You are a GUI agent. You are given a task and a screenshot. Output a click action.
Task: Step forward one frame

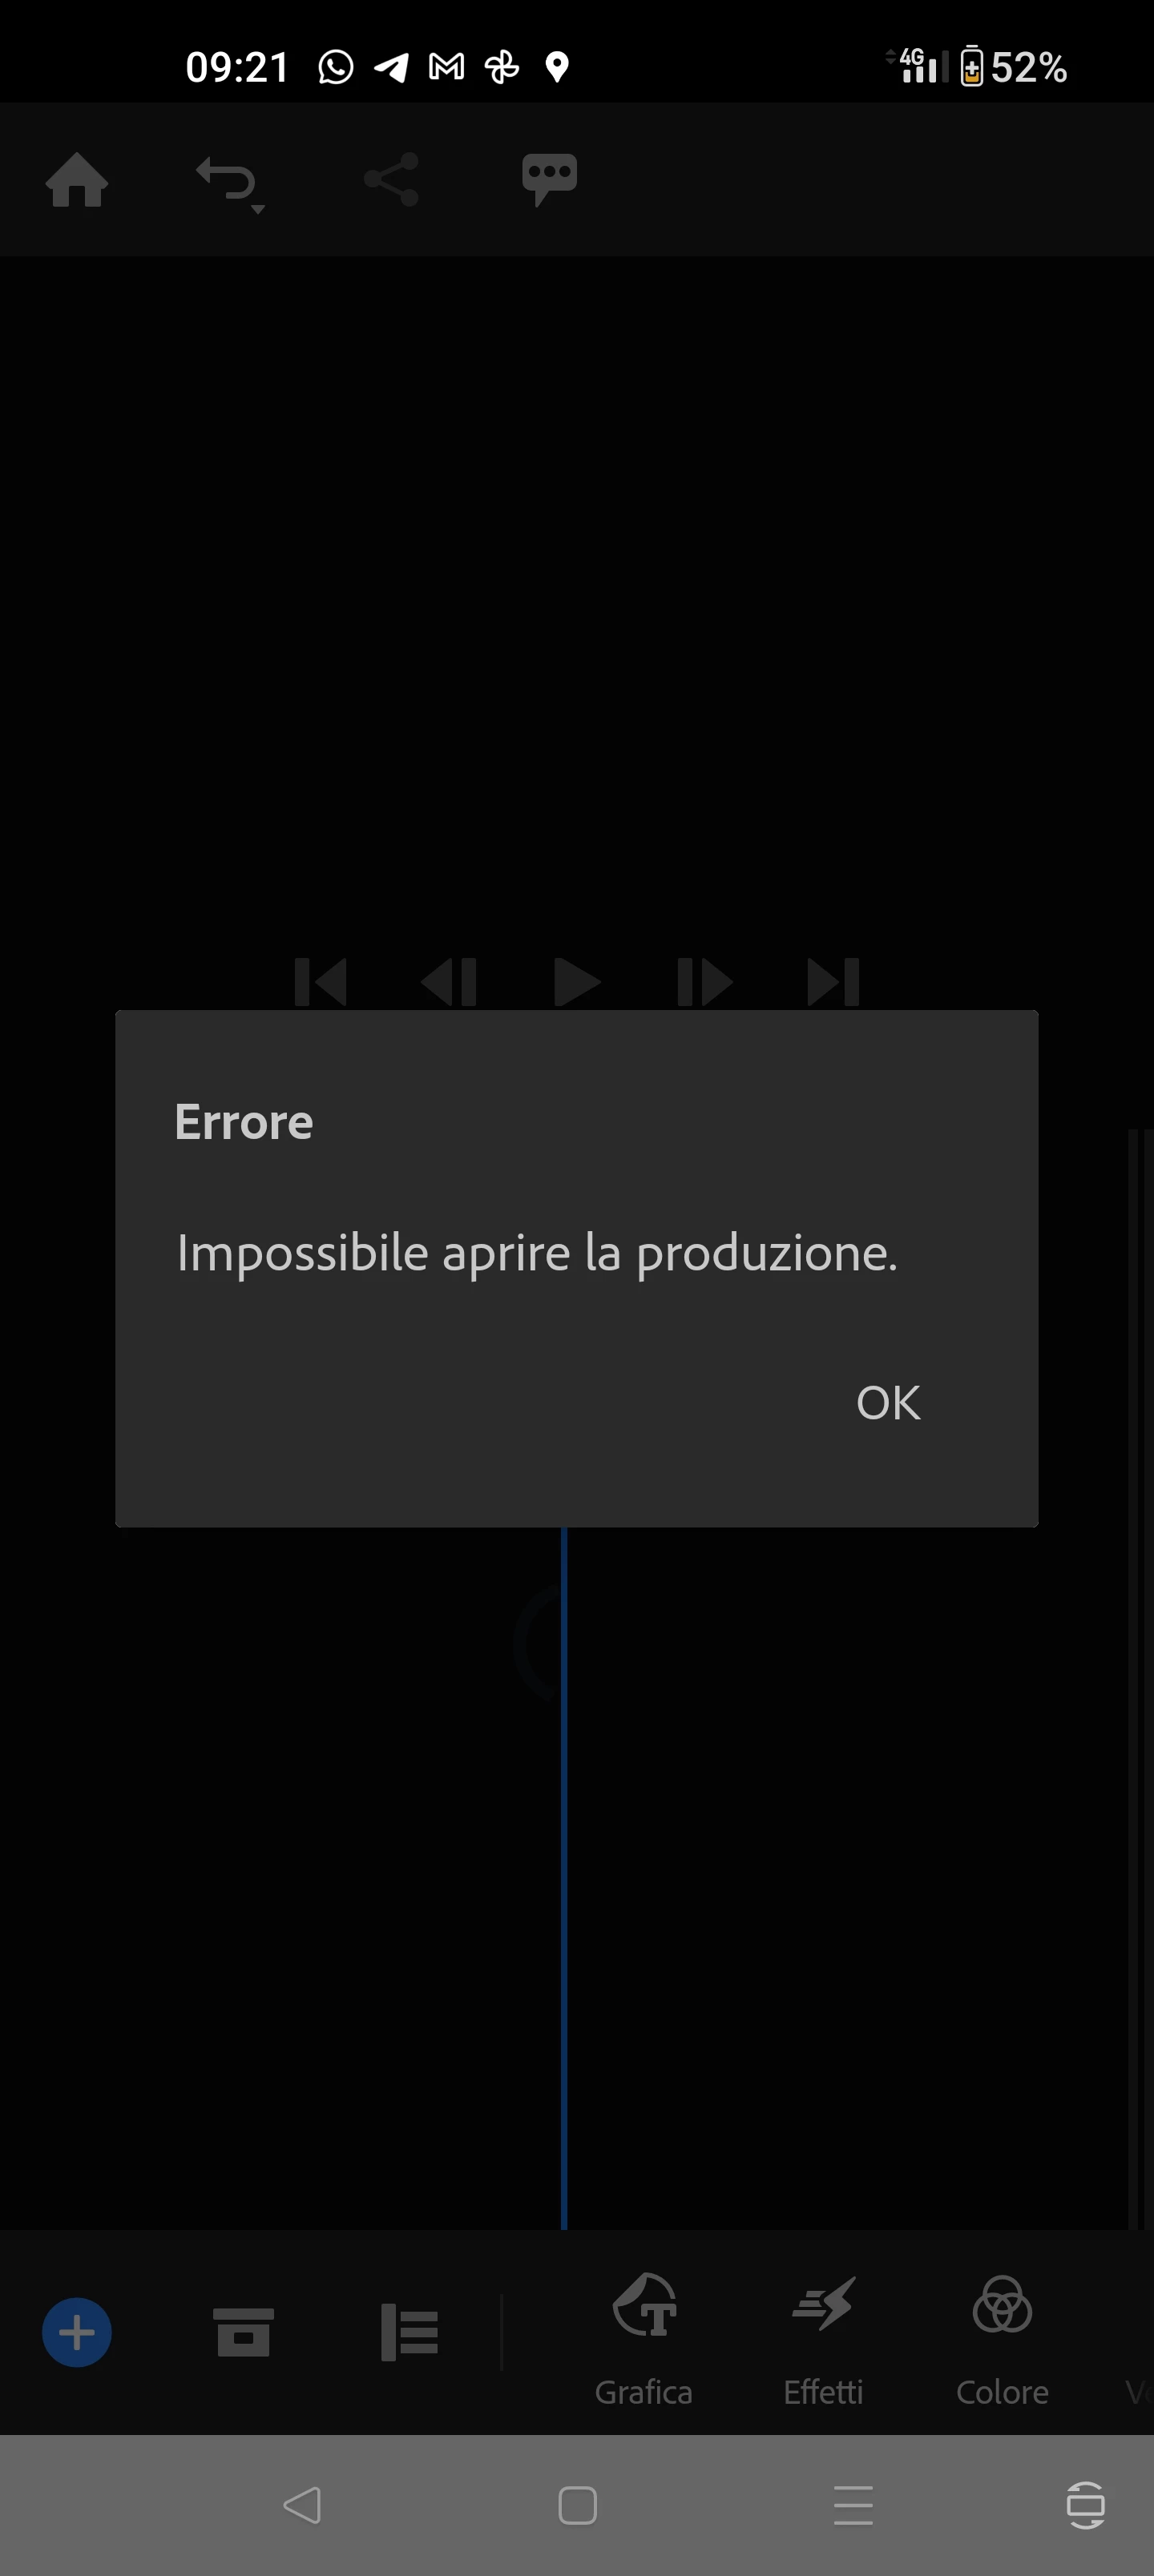704,981
